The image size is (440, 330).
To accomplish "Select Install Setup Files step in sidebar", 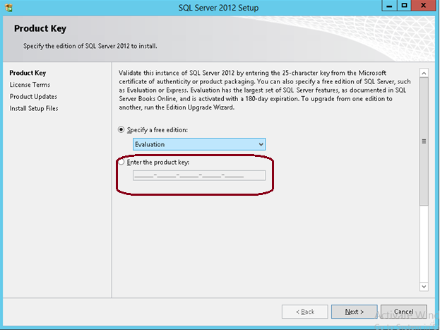I will tap(34, 108).
